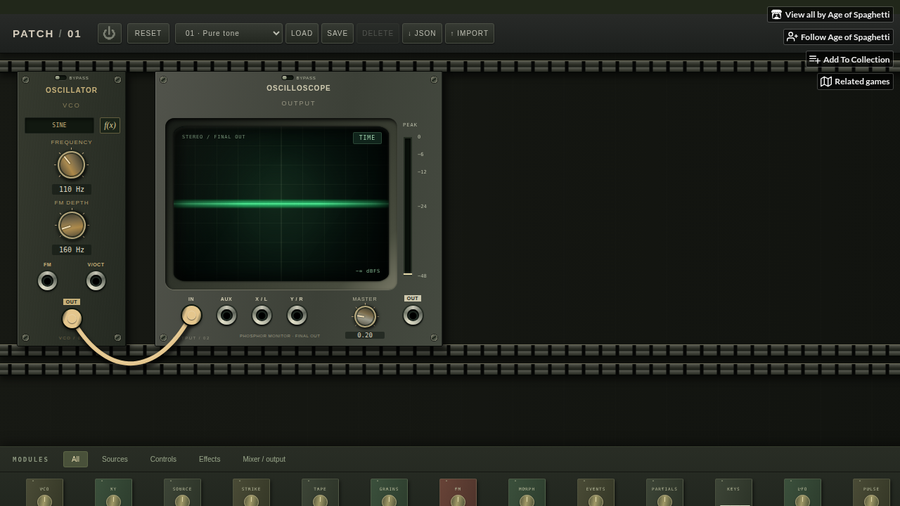
Task: Pick the PARTIALS module thumbnail
Action: (664, 493)
